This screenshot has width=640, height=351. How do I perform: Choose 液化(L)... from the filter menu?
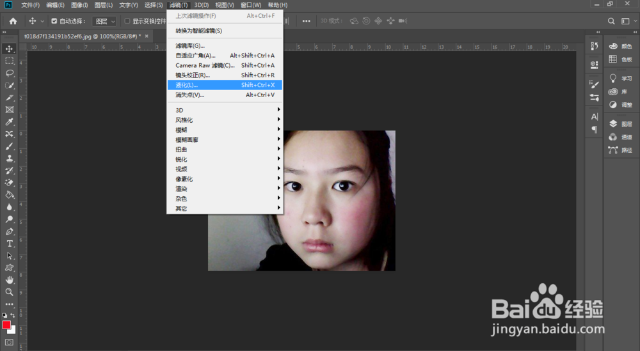225,85
